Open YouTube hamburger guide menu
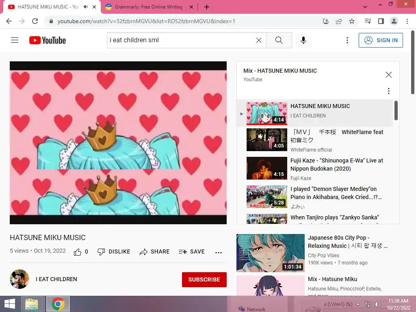Viewport: 416px width, 312px height. (x=15, y=40)
